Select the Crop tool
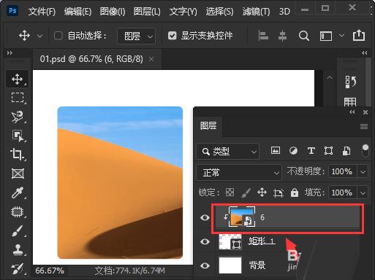The width and height of the screenshot is (375, 280). pos(17,154)
